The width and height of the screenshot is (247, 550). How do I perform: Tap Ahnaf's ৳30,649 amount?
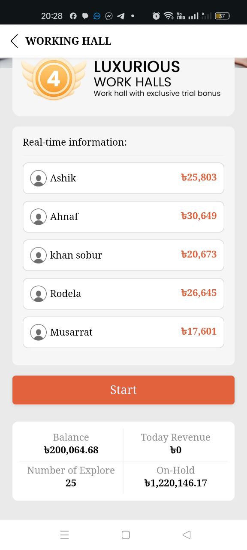(199, 216)
